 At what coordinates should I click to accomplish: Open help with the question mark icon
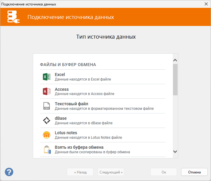click(x=9, y=172)
